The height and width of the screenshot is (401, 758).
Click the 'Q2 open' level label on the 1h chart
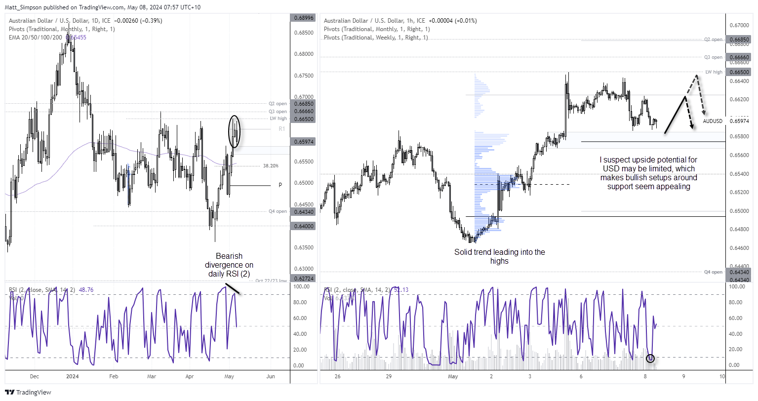(x=713, y=40)
